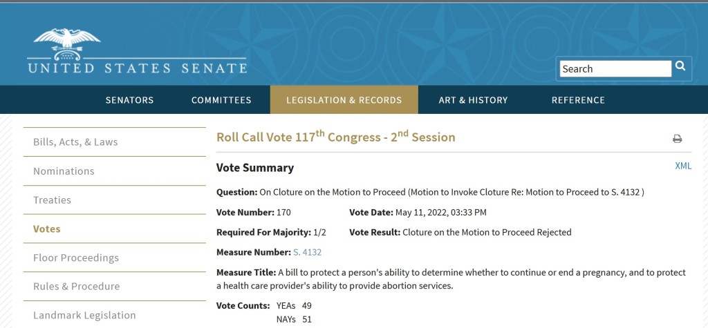Screen dimensions: 708x328
Task: Click the United States Senate title text
Action: point(137,68)
